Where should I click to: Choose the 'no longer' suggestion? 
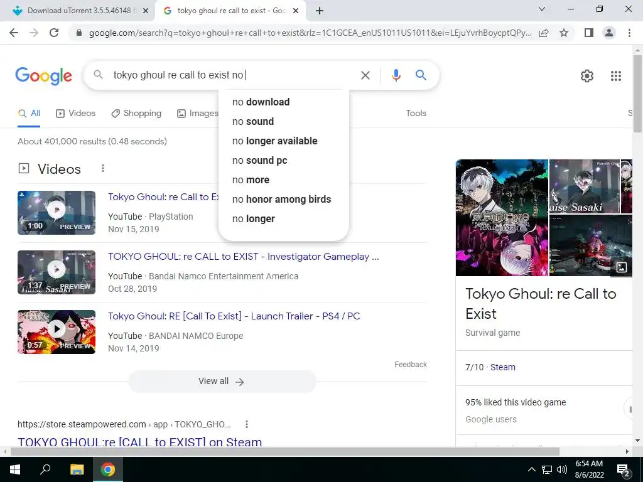point(283,219)
